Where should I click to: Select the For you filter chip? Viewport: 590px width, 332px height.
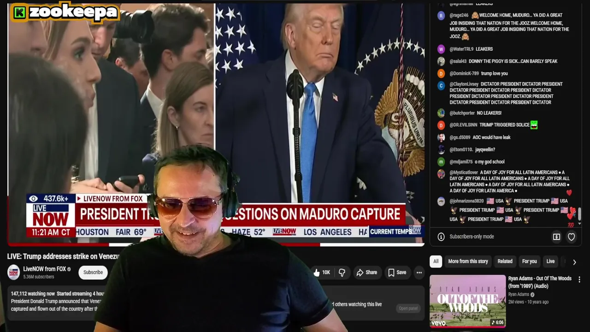pos(529,261)
